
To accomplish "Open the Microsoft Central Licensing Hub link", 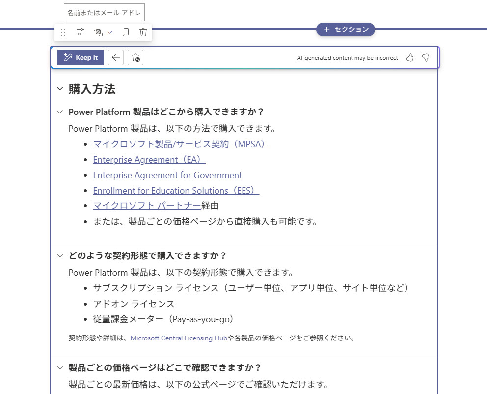I will 179,338.
